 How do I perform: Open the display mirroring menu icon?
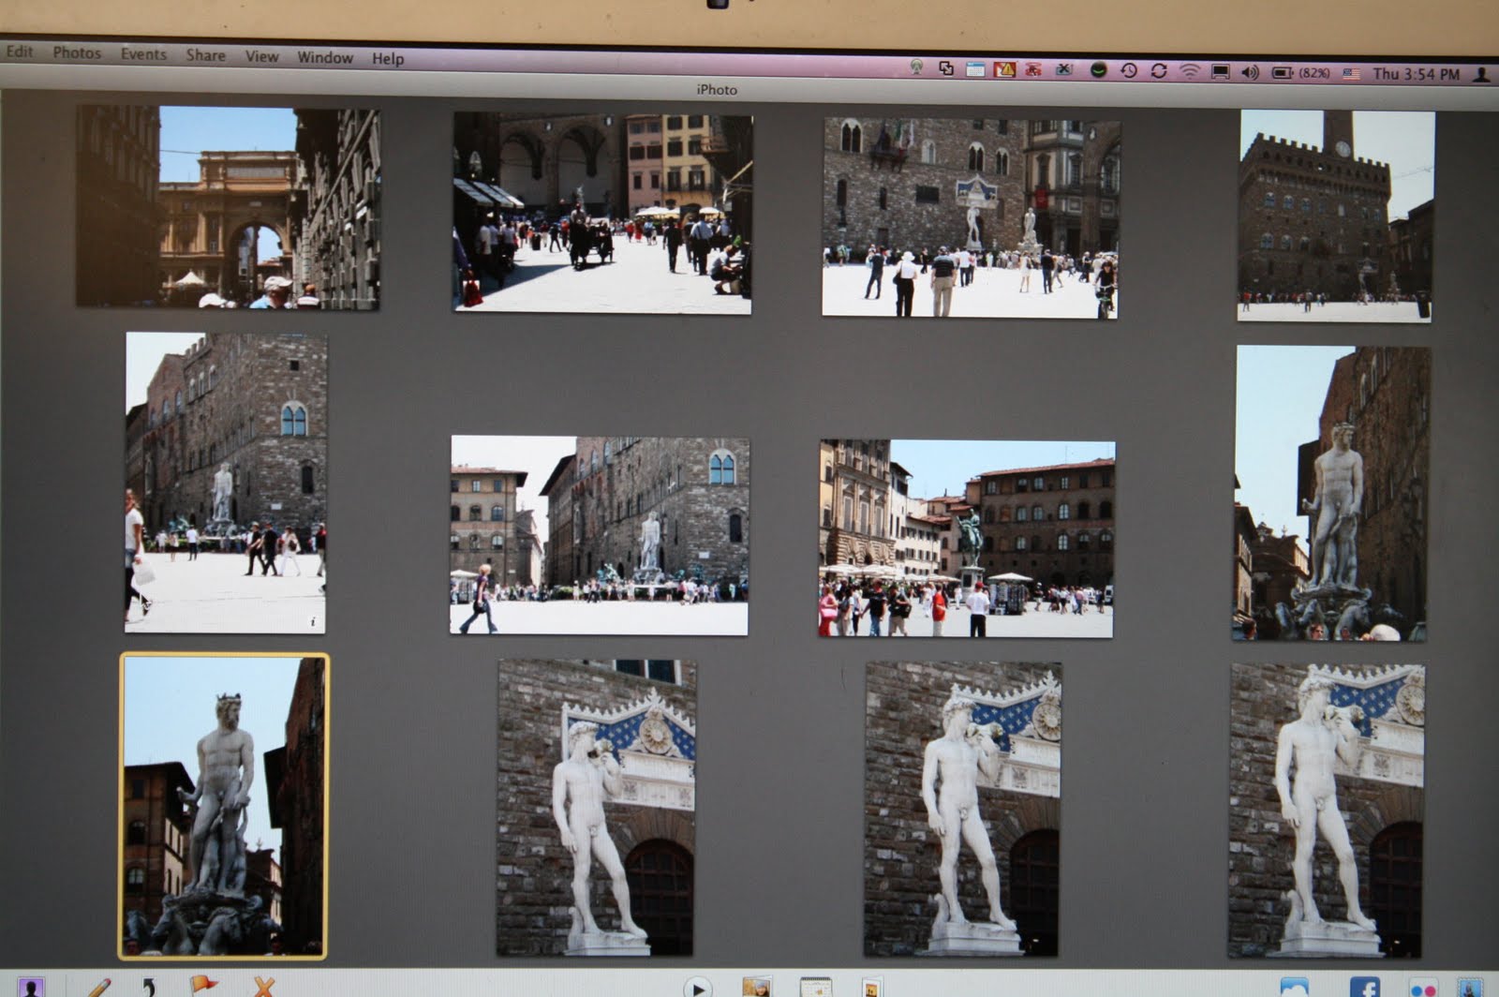1220,72
